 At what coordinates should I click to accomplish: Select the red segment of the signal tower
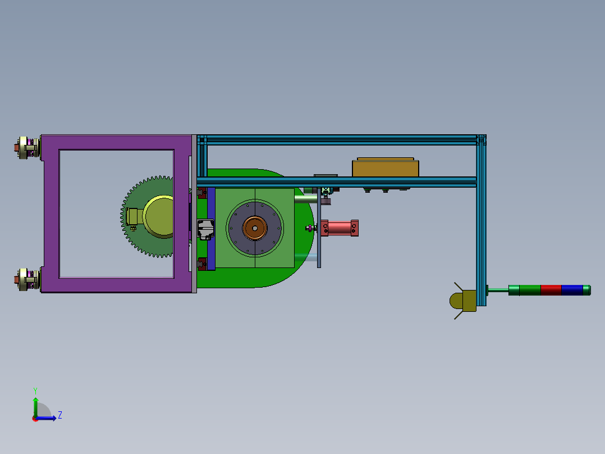pyautogui.click(x=551, y=290)
